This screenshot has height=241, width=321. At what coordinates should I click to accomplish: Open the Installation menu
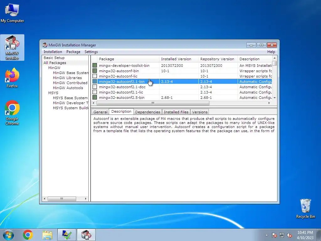pos(53,52)
